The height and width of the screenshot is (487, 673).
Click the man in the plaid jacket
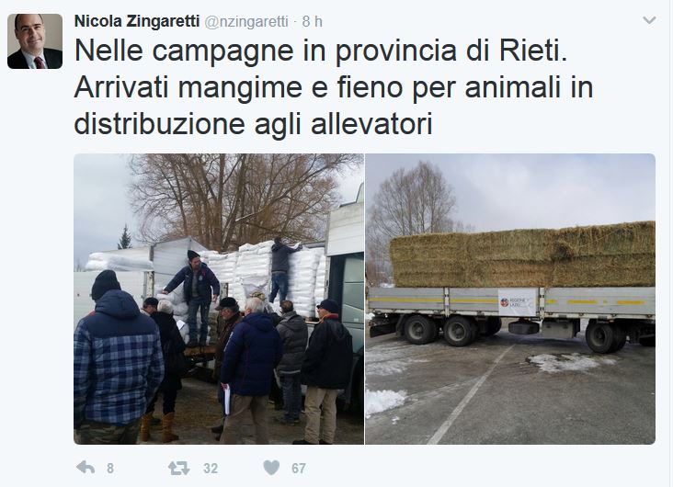click(117, 357)
